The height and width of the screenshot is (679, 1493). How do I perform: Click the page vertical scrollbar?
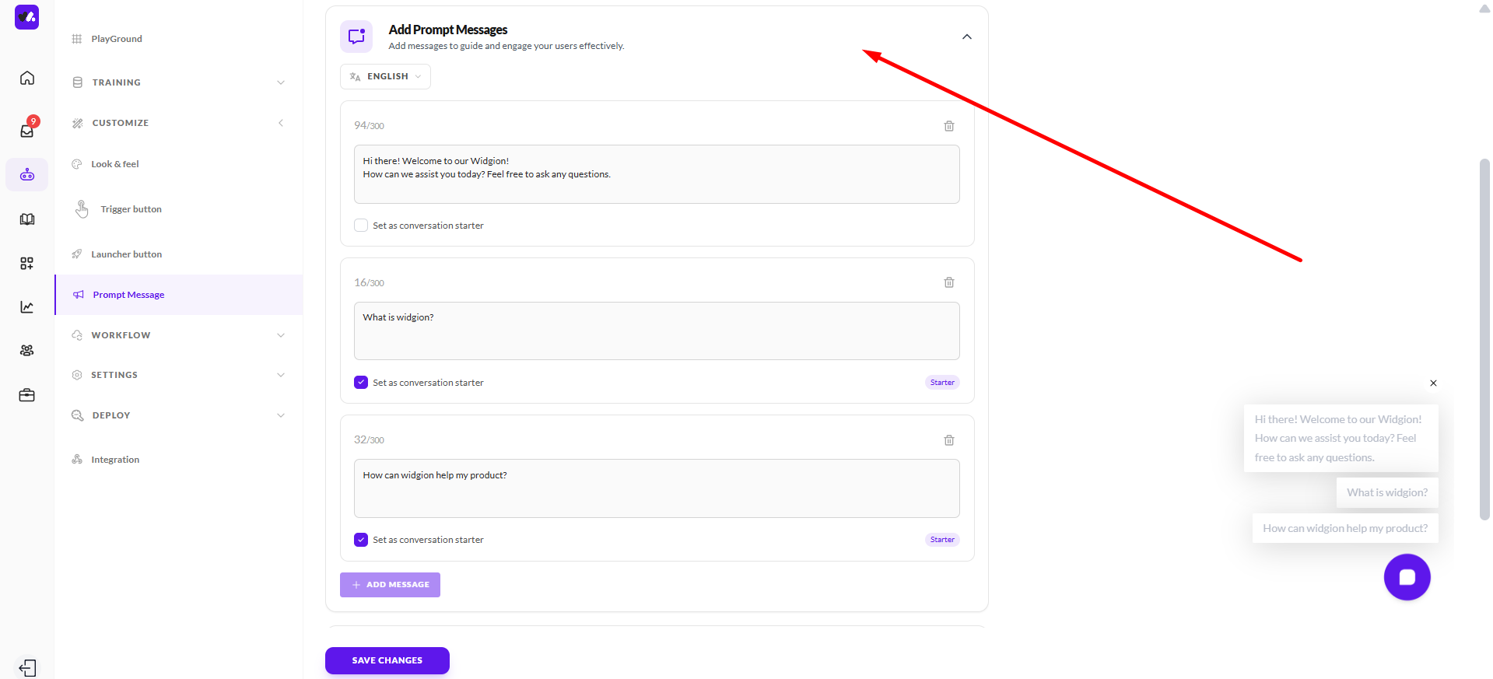[1484, 338]
